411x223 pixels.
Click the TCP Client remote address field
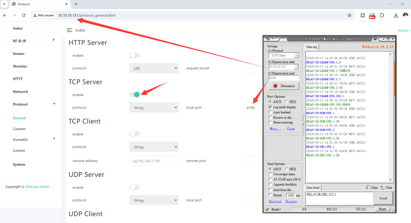[154, 161]
